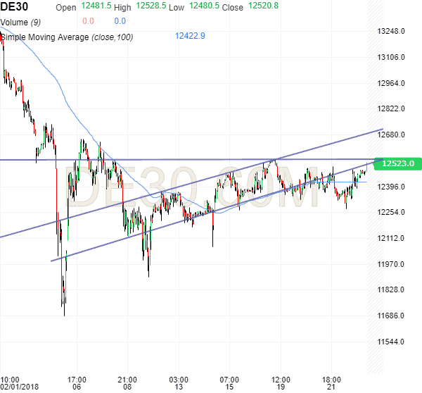Click the SMA value 12422.9

pyautogui.click(x=190, y=36)
